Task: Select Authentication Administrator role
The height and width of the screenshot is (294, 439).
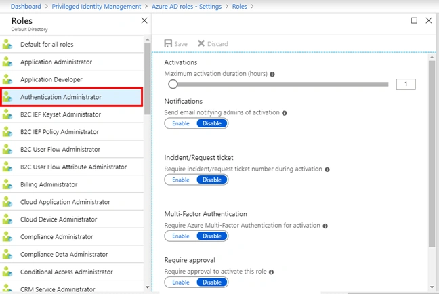Action: (x=72, y=97)
